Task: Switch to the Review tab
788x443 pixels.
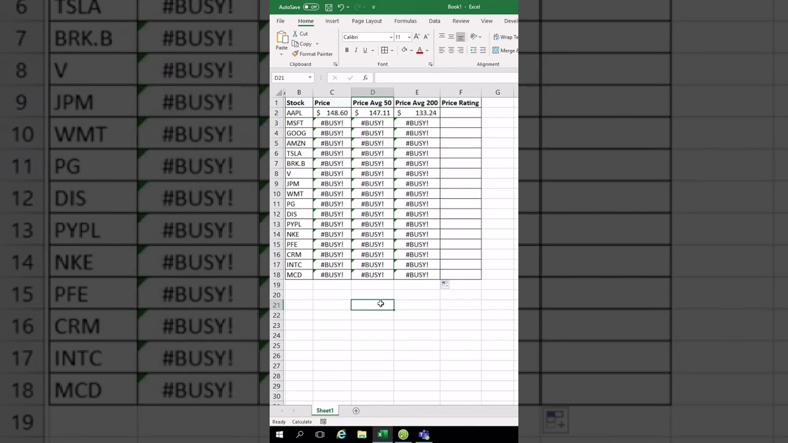Action: 460,21
